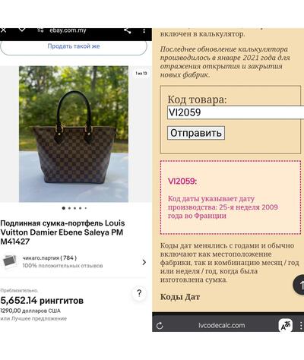Click the 'Отправить' submit button

[x=196, y=133]
